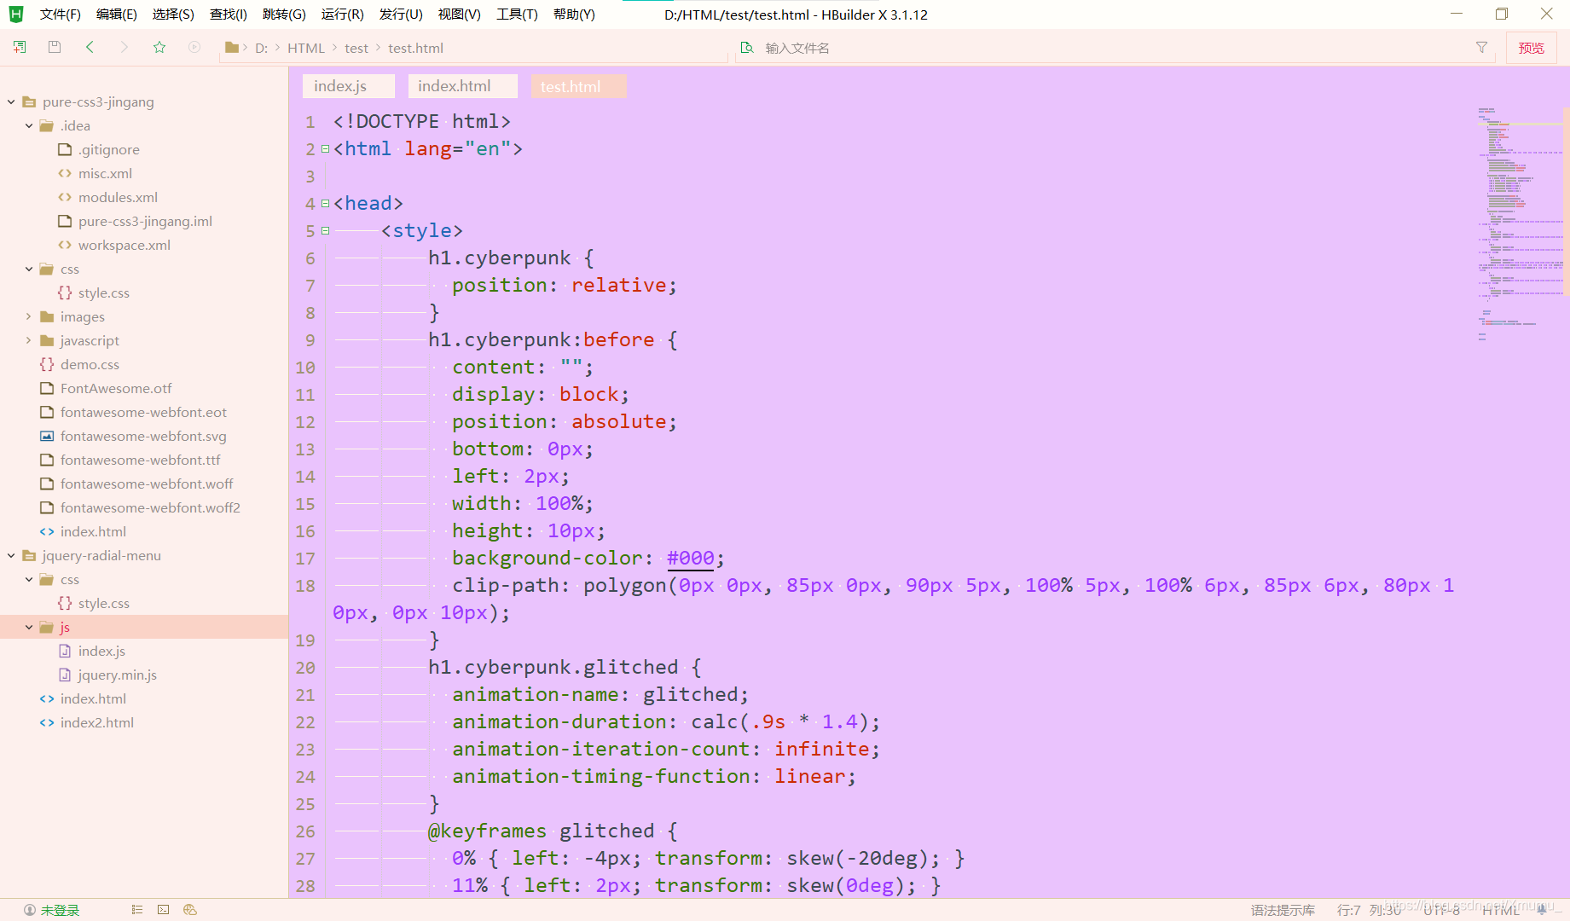The width and height of the screenshot is (1570, 921).
Task: Switch to the index.html editor tab
Action: pos(463,86)
